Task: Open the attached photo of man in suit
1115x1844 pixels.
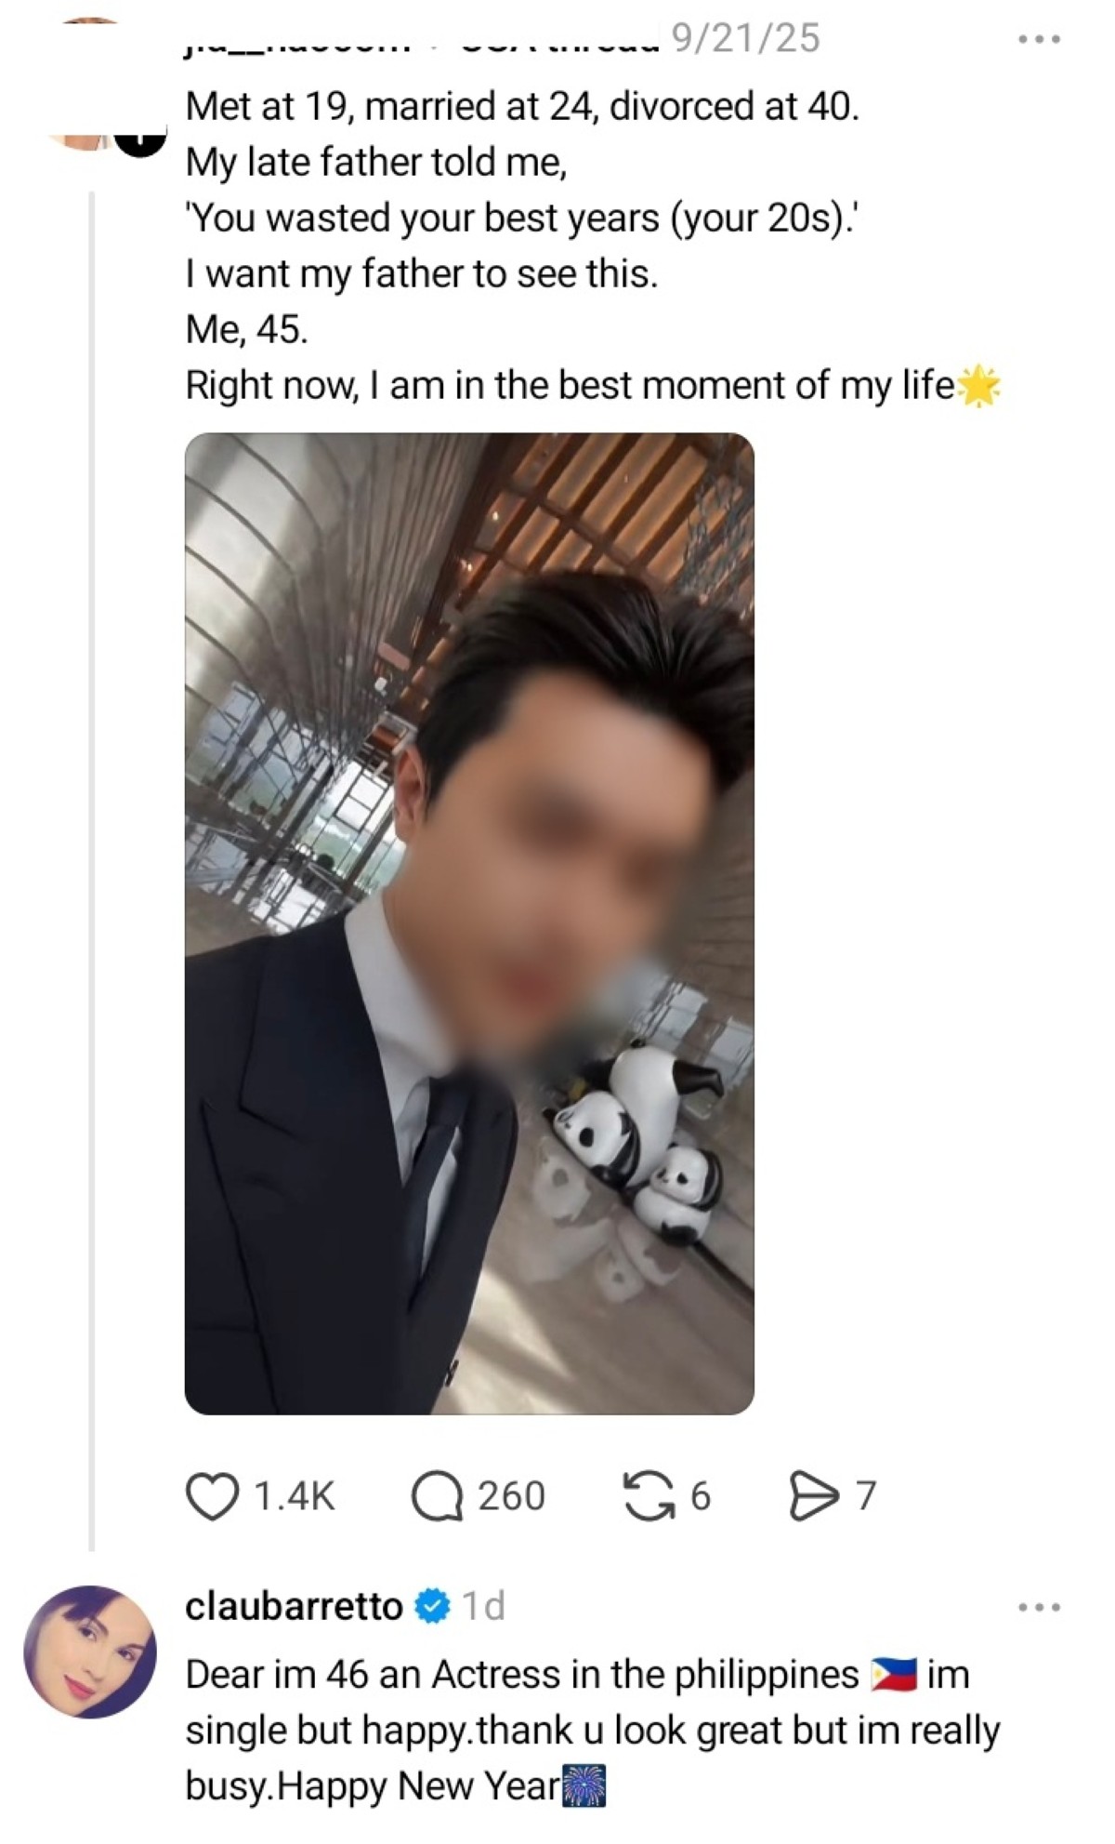Action: coord(469,923)
